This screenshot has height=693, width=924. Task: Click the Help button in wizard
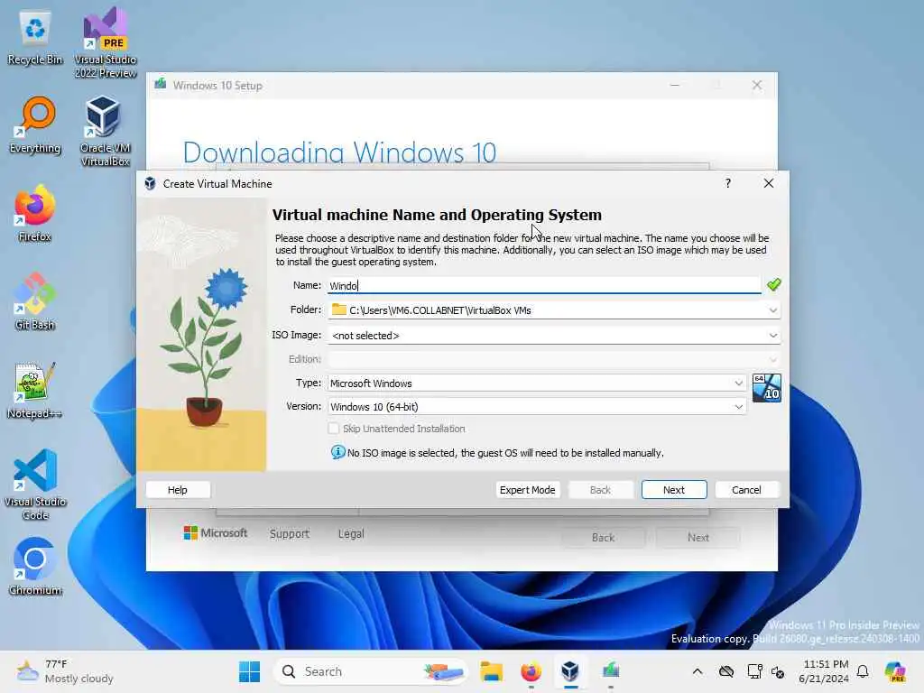pos(178,490)
